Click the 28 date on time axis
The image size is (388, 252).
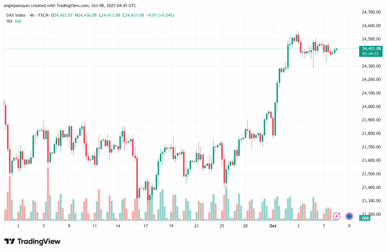[246, 225]
